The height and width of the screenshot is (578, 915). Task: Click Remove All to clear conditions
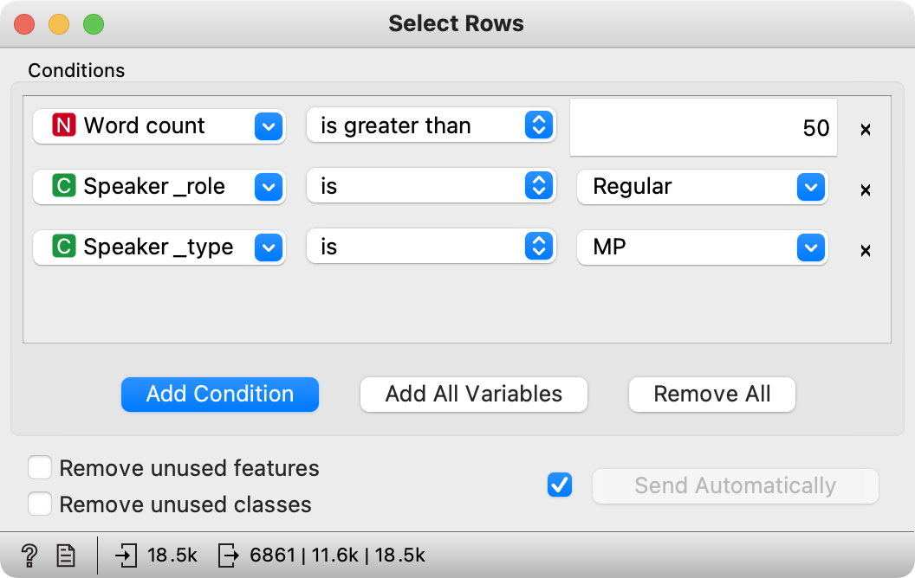tap(711, 395)
